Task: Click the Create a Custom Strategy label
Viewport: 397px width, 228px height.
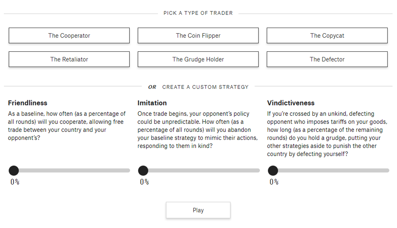Action: [x=205, y=87]
